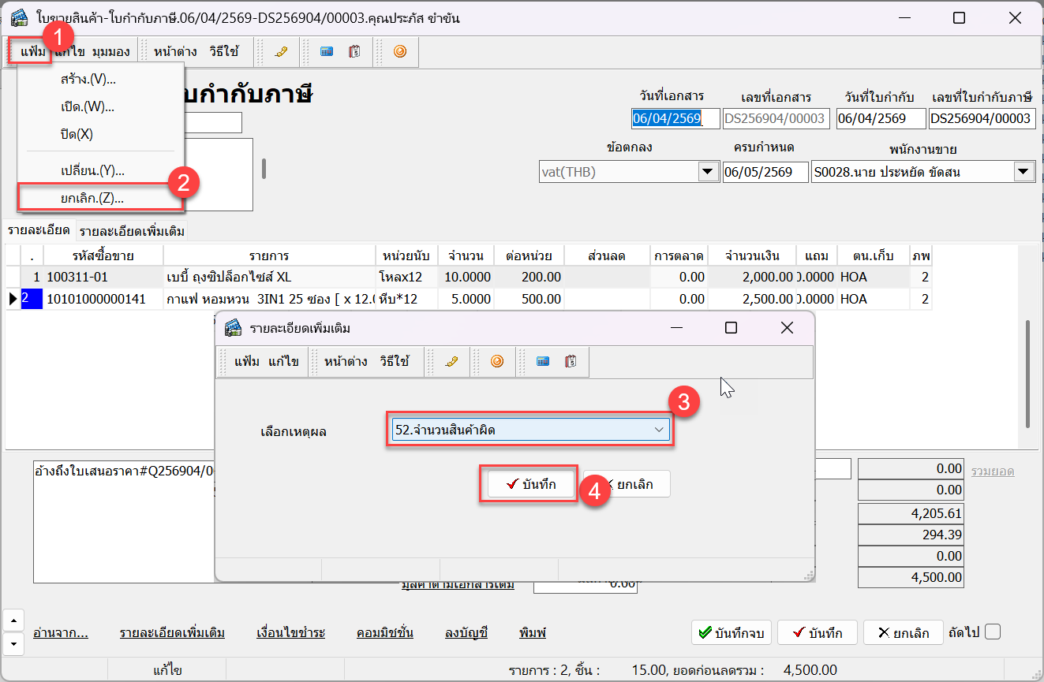Click the down arrow spinner at bottom left

click(x=14, y=643)
